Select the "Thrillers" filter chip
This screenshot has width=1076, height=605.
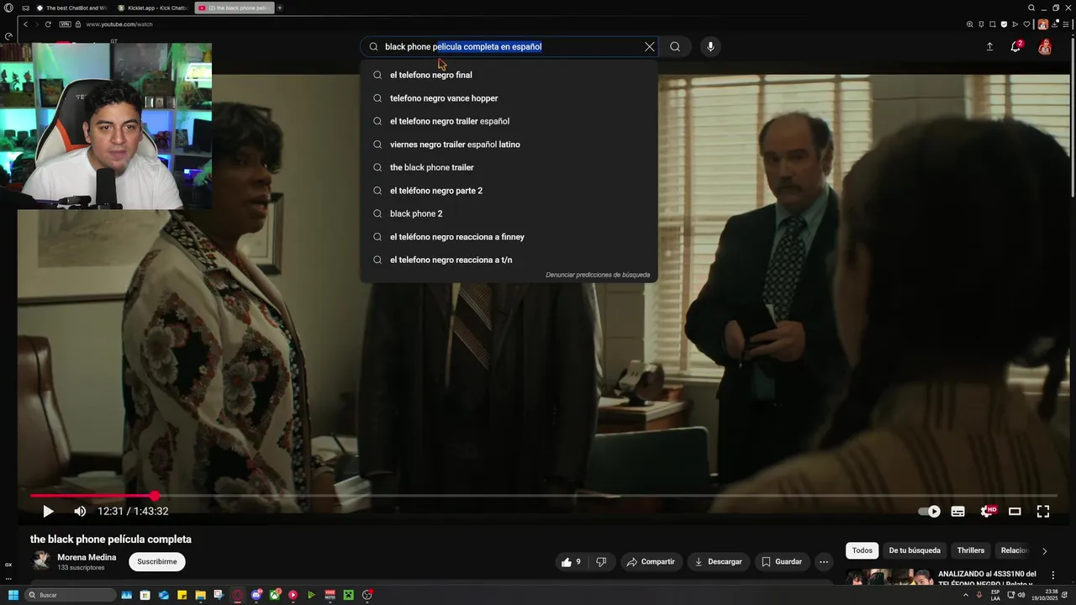(970, 550)
